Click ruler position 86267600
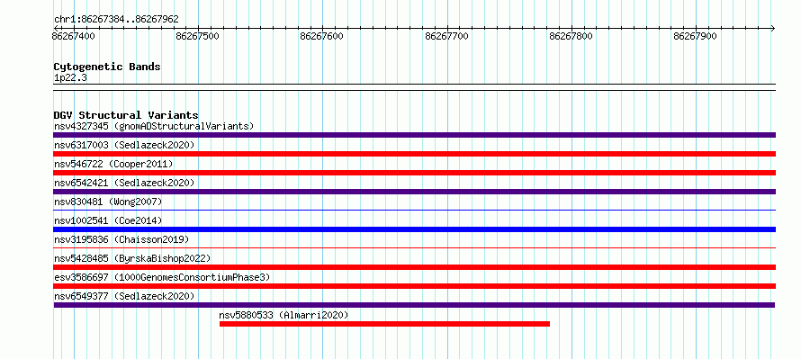The image size is (801, 359). pos(322,36)
